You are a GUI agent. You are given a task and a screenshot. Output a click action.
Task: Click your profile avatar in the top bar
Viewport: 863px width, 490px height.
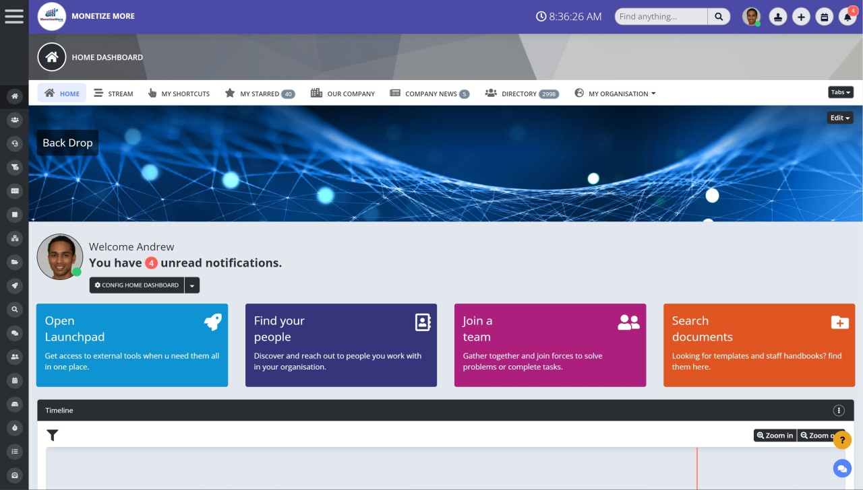pos(750,16)
